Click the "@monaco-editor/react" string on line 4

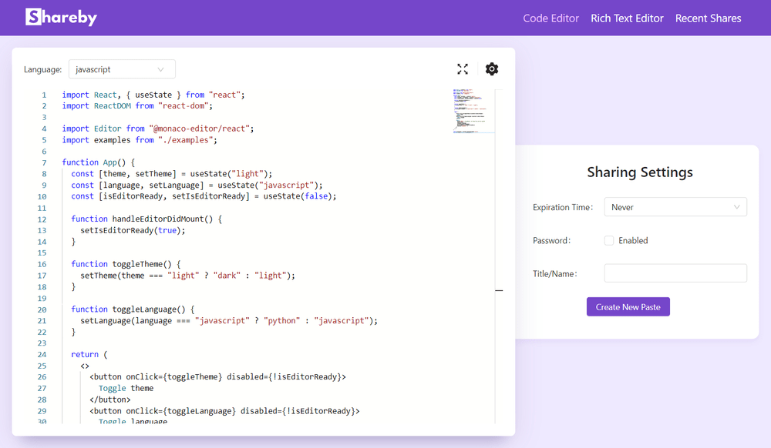coord(200,129)
